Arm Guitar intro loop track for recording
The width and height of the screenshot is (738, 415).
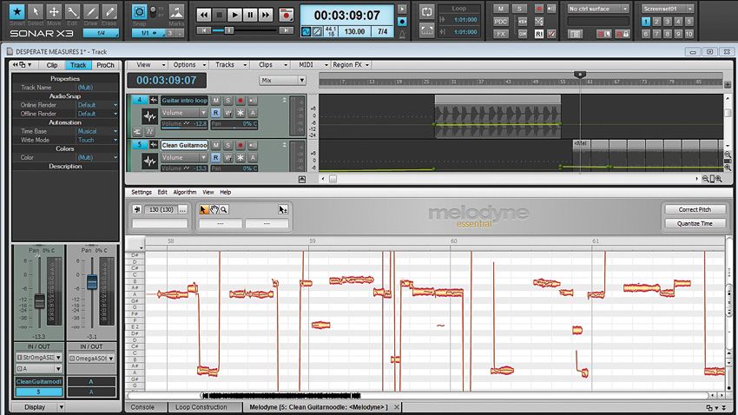[x=240, y=100]
